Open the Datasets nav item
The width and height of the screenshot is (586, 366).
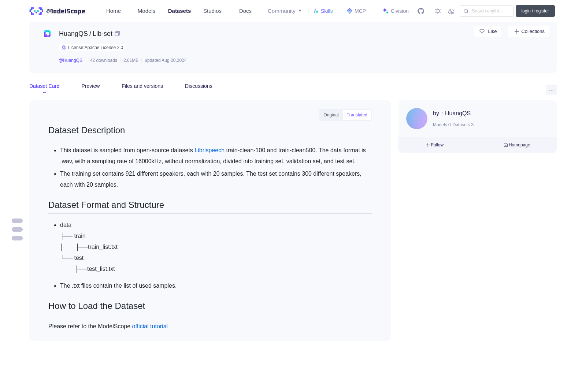point(179,11)
